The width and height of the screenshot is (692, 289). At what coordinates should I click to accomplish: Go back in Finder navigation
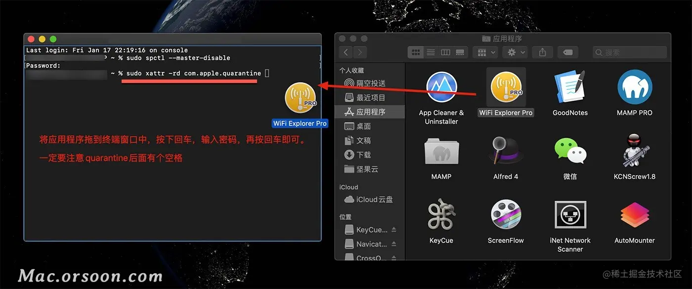pos(346,52)
